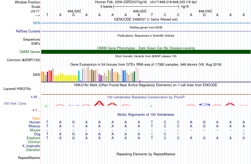This screenshot has height=164, width=251.
Task: Select the Rhesus species label
Action: (34, 126)
